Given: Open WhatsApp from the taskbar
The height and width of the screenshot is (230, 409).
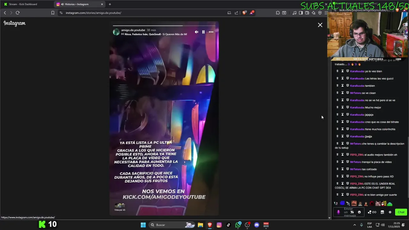Looking at the screenshot, I should pos(238,225).
